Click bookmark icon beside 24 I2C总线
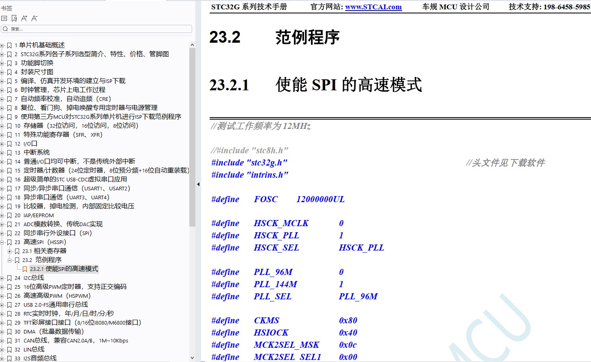The height and width of the screenshot is (362, 591). (9, 278)
